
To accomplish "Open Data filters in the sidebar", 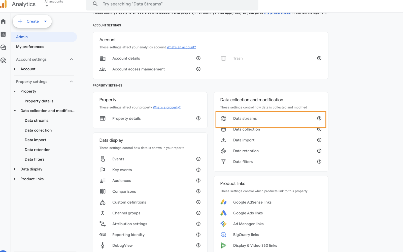I will pyautogui.click(x=35, y=159).
